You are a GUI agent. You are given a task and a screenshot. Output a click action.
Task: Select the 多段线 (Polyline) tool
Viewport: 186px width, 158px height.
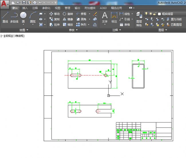pyautogui.click(x=14, y=17)
